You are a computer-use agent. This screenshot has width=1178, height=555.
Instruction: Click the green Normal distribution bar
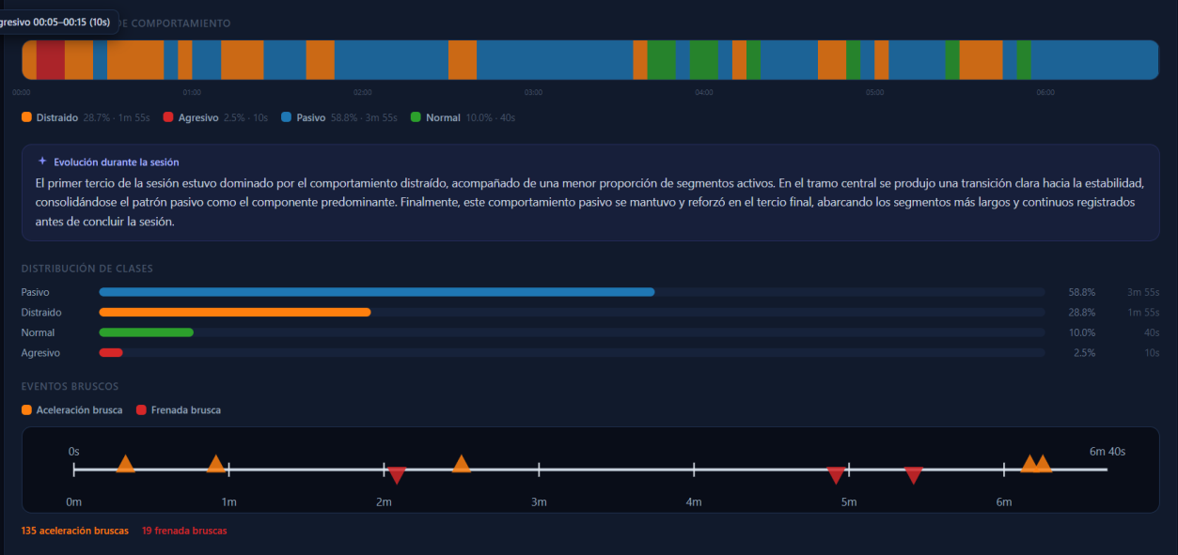[146, 332]
